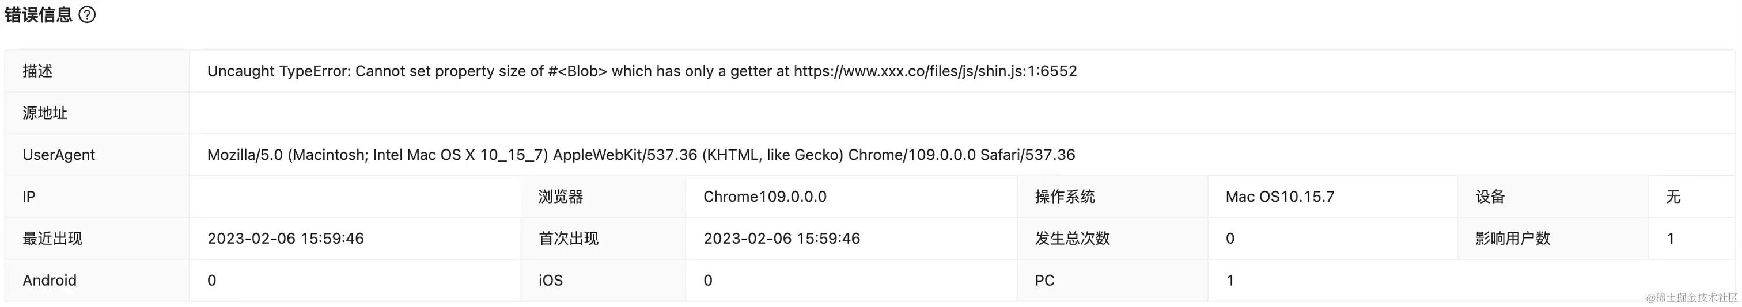Viewport: 1742px width, 307px height.
Task: Click the 首次出现 timestamp value
Action: pyautogui.click(x=781, y=238)
